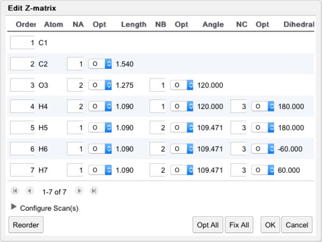Go to first page of Z-matrix rows
Screen dimensions: 322x242
(14, 191)
